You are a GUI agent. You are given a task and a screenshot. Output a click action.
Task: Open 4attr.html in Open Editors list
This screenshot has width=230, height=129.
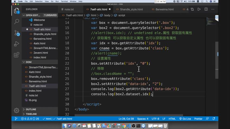tap(40, 43)
